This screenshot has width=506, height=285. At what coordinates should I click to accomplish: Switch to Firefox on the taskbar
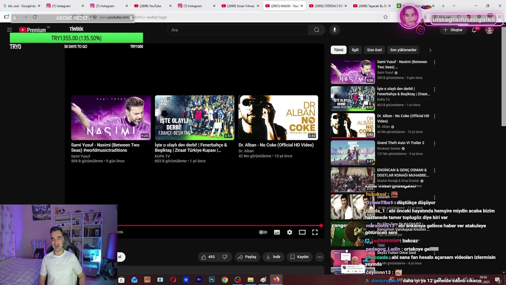coord(276,280)
